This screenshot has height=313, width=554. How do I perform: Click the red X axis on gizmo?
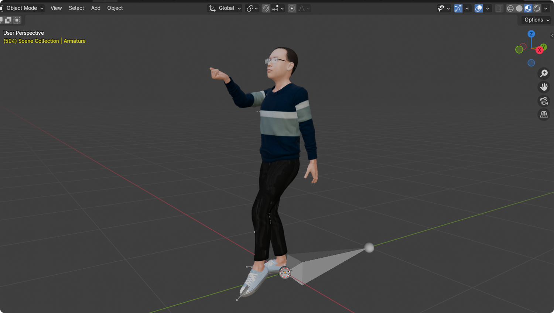click(x=539, y=50)
